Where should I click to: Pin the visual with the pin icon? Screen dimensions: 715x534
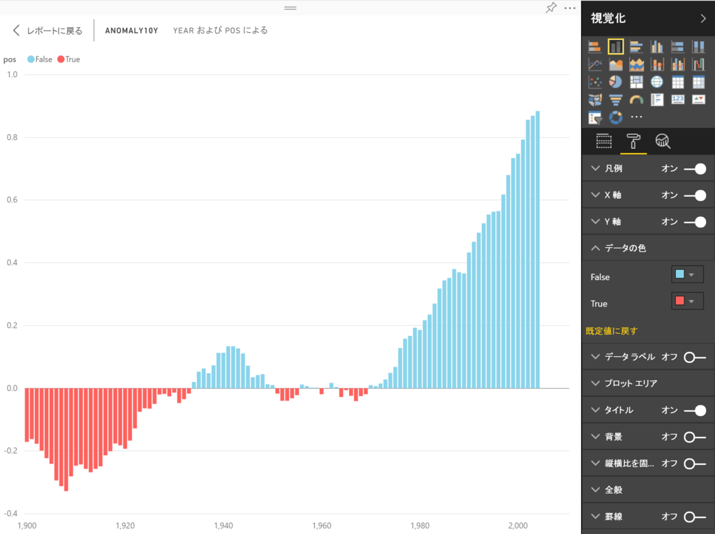(x=552, y=8)
